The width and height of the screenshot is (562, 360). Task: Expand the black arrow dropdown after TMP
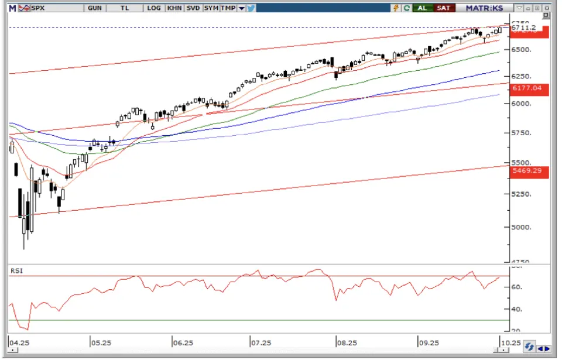[241, 8]
